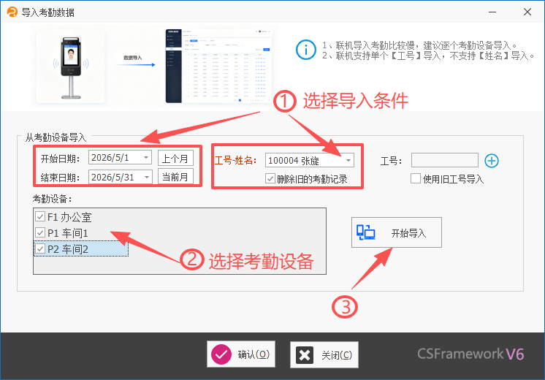The width and height of the screenshot is (545, 380).
Task: Click the 2026/5/1 start date value
Action: 110,158
